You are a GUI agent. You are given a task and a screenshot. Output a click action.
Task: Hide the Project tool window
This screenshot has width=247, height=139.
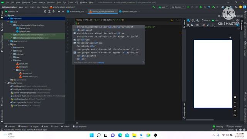click(63, 12)
